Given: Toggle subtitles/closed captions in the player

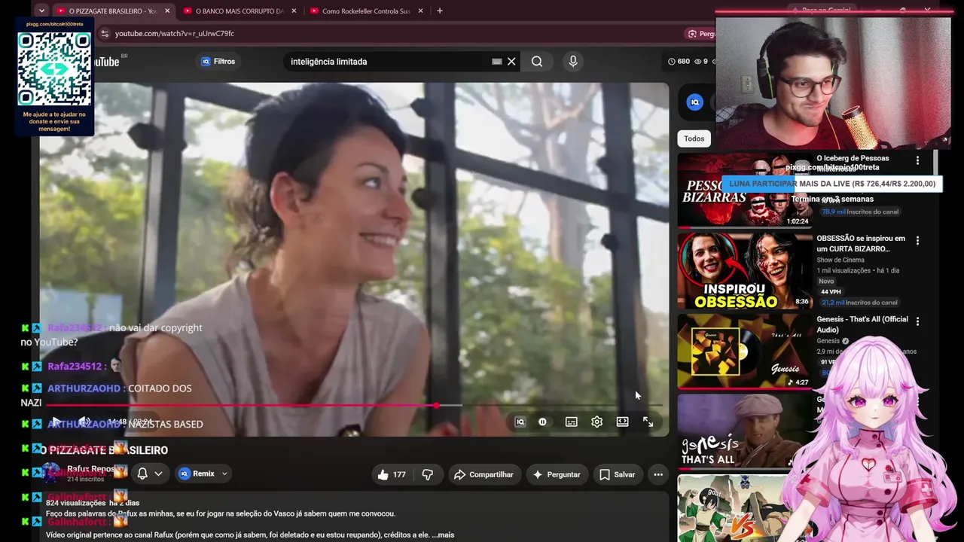Looking at the screenshot, I should pyautogui.click(x=572, y=422).
